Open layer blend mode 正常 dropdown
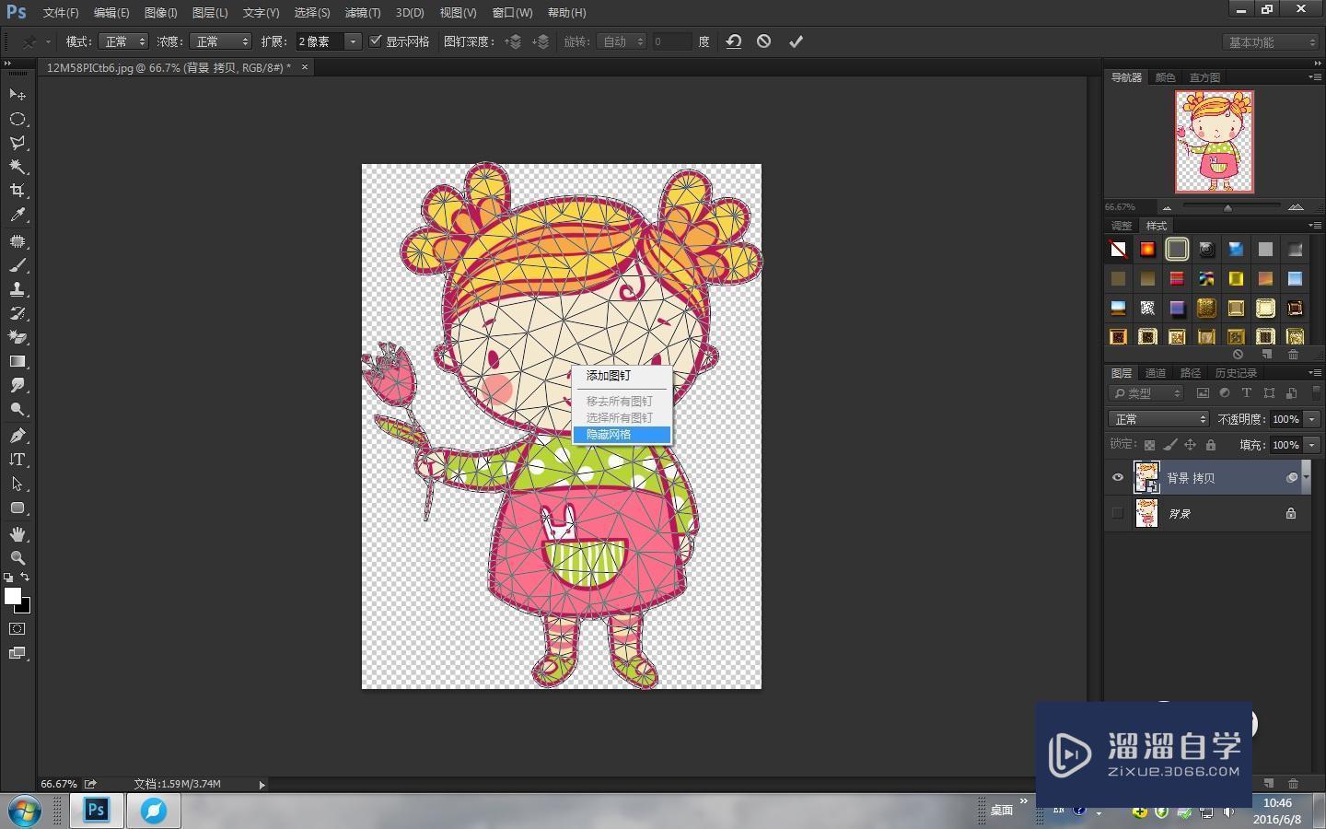The width and height of the screenshot is (1326, 829). coord(1157,419)
